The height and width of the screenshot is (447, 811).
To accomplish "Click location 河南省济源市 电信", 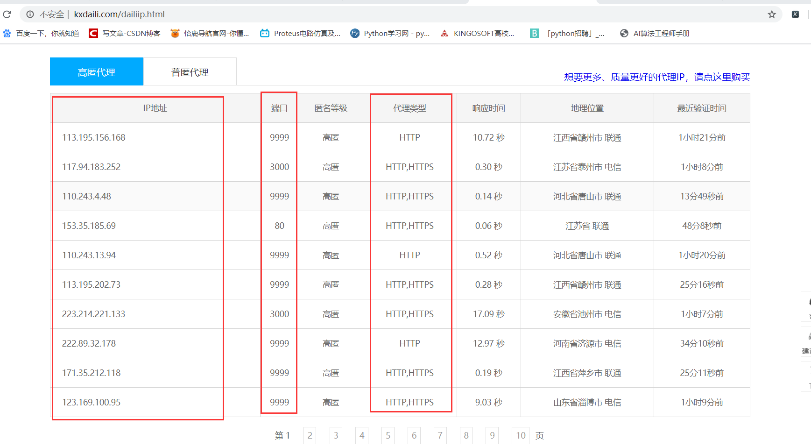I will coord(587,343).
